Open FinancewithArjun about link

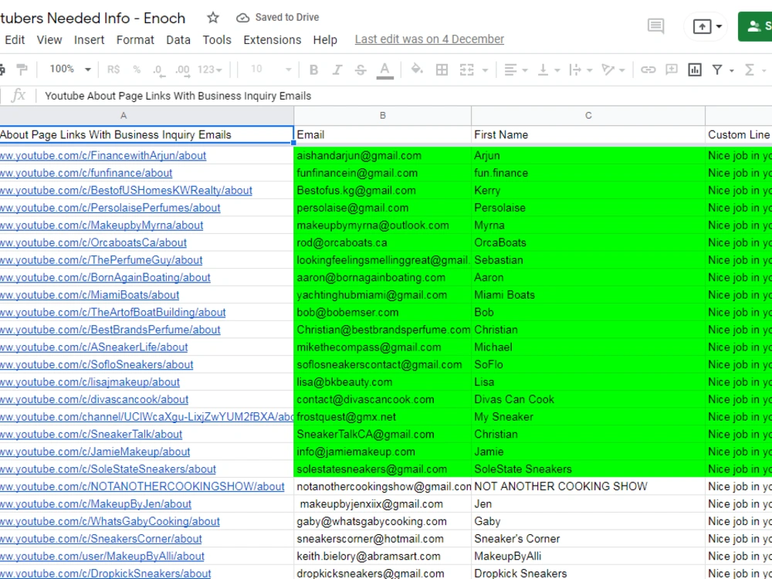click(x=103, y=156)
